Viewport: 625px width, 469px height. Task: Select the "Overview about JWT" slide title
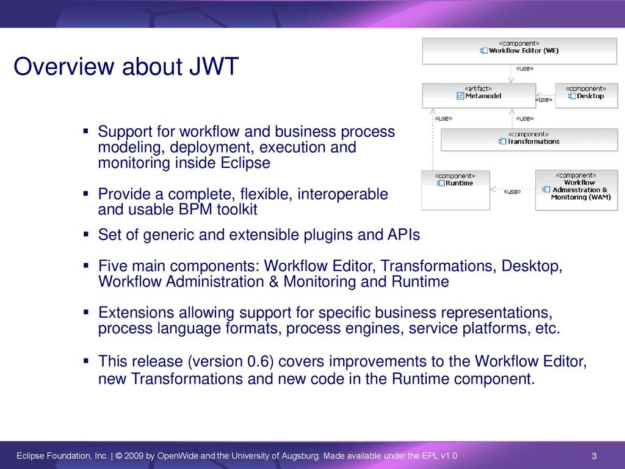[126, 66]
